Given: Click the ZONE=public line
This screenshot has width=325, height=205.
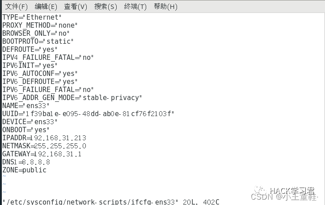Looking at the screenshot, I should pos(24,170).
